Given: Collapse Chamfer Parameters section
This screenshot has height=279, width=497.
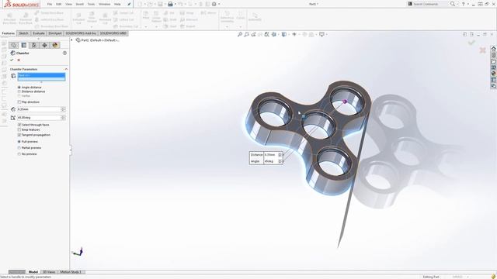Looking at the screenshot, I should [66, 69].
